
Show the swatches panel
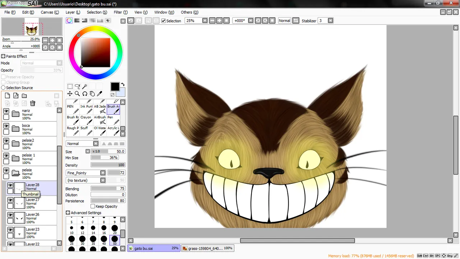click(x=100, y=21)
